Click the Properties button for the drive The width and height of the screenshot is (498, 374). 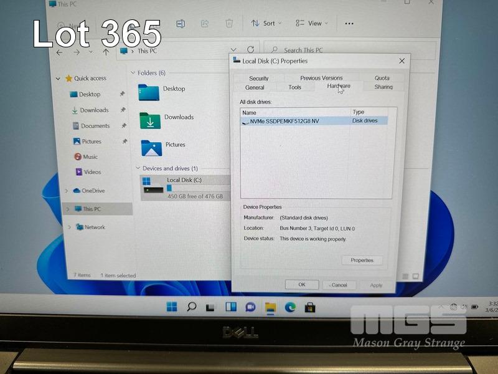[x=362, y=260]
